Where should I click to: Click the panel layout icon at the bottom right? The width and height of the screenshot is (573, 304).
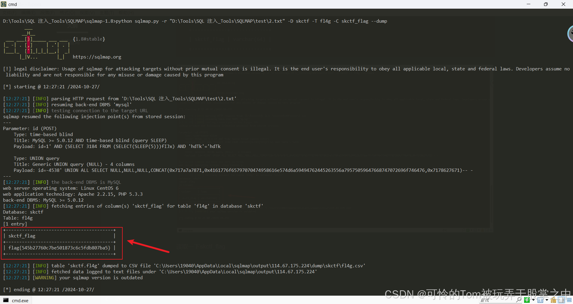pos(561,300)
